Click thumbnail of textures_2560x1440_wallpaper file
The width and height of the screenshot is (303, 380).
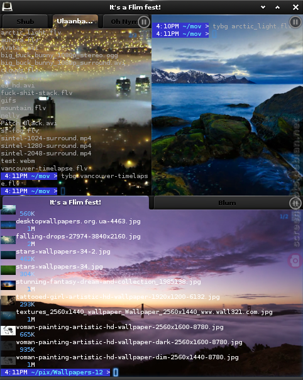8,315
